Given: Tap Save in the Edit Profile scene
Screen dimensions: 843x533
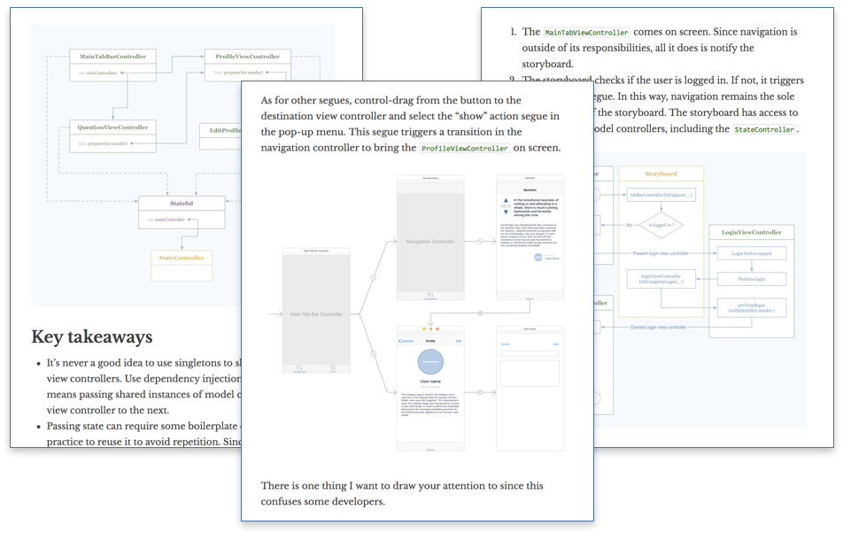Looking at the screenshot, I should pyautogui.click(x=556, y=344).
